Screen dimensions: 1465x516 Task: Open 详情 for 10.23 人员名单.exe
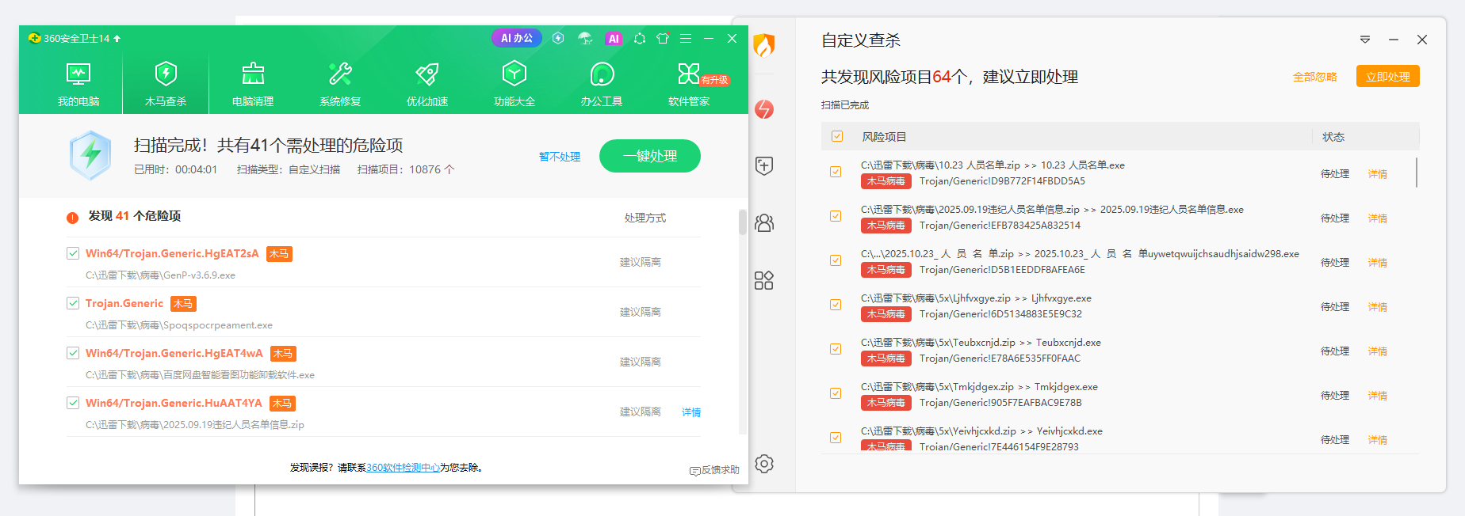[1378, 174]
